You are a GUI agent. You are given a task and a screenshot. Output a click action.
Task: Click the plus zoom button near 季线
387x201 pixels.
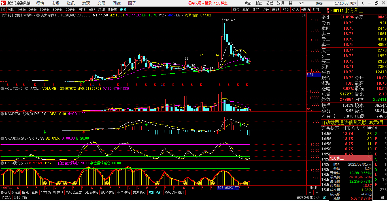[x=310, y=193]
